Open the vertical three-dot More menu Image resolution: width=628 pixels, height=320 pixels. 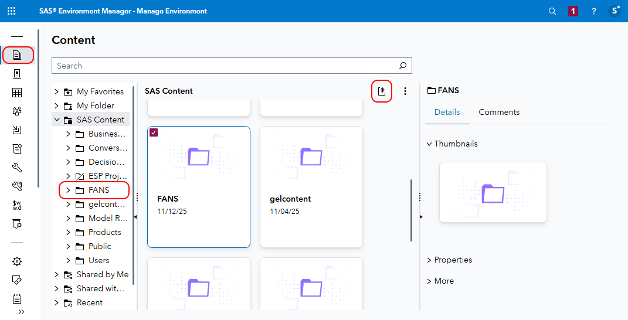pos(405,91)
